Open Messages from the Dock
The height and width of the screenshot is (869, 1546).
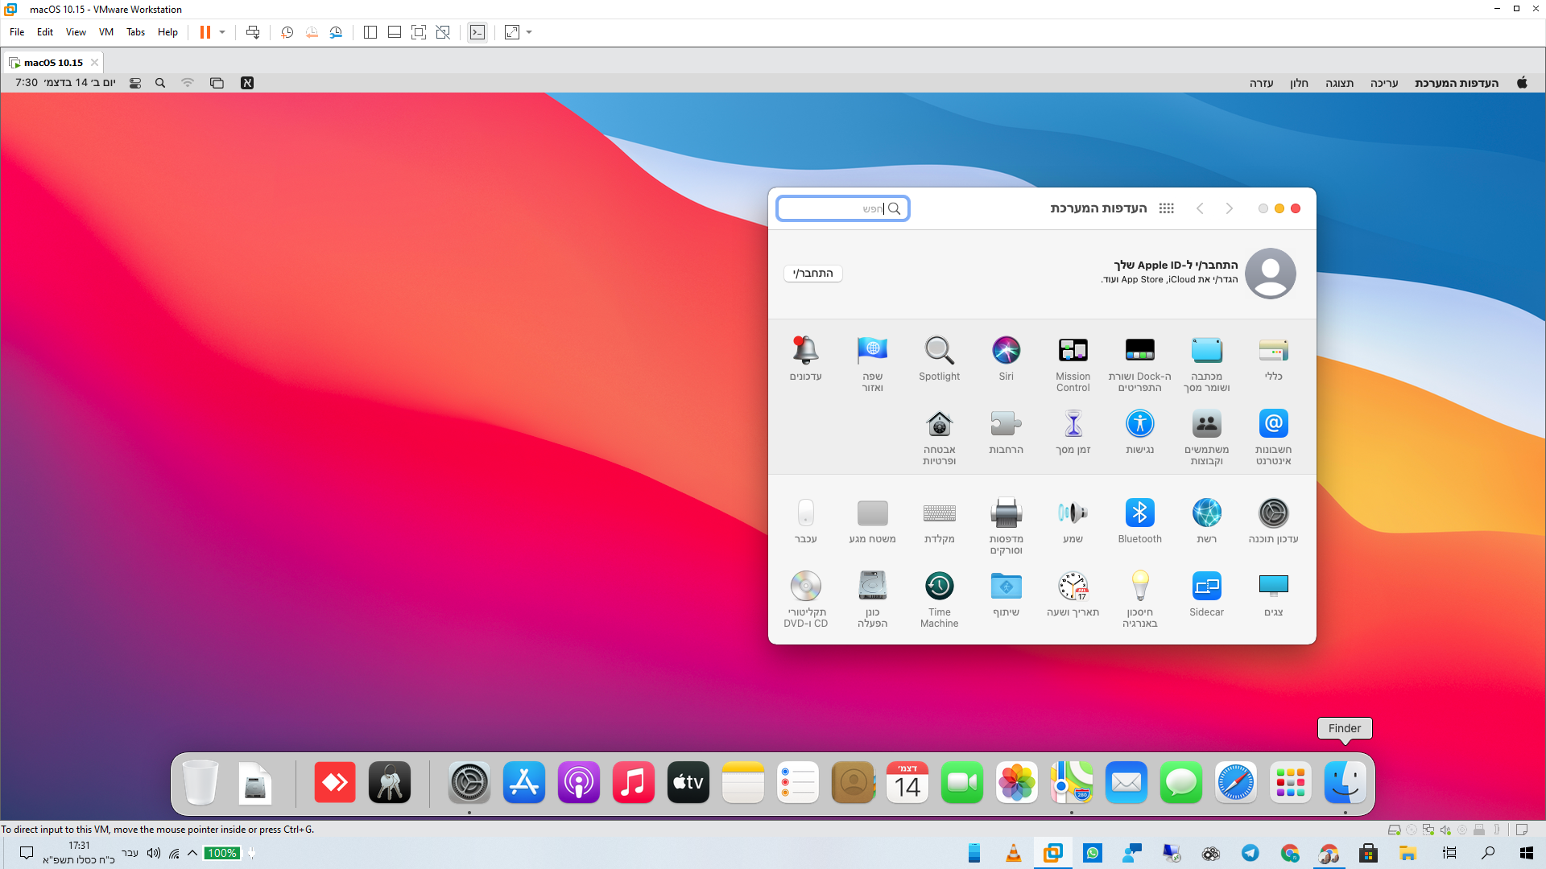pyautogui.click(x=1180, y=782)
